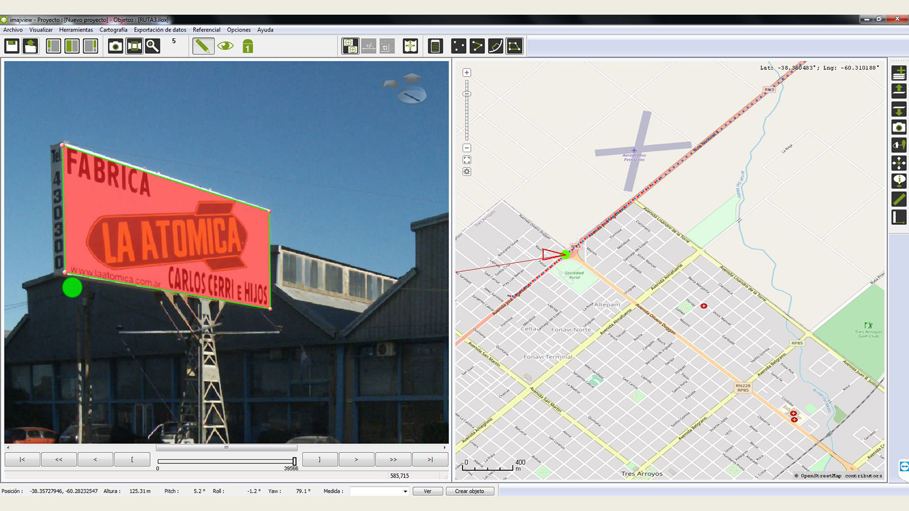The height and width of the screenshot is (511, 909).
Task: Open the Herramientas menu
Action: click(x=76, y=30)
